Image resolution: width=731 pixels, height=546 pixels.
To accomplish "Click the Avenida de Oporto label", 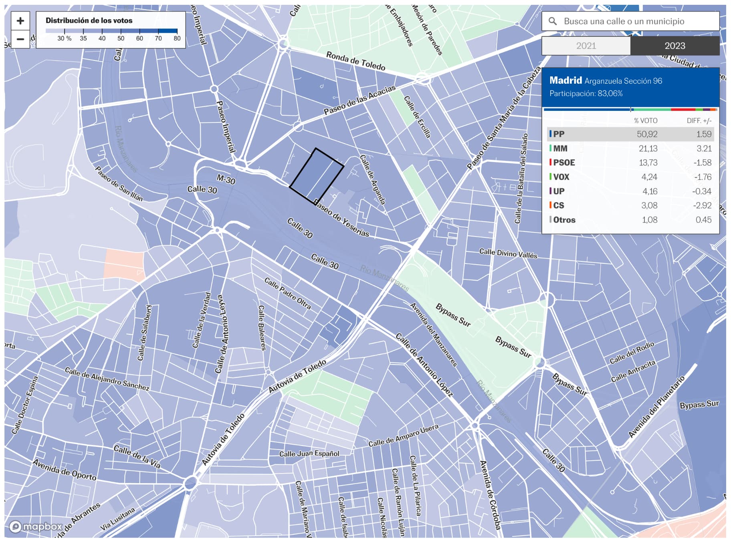I will pos(65,470).
